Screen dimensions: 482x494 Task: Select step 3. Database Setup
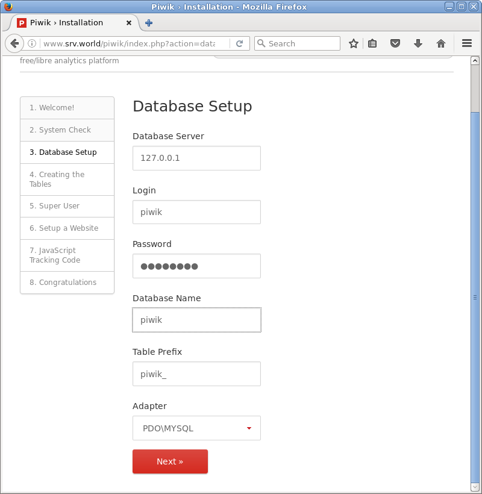[67, 152]
